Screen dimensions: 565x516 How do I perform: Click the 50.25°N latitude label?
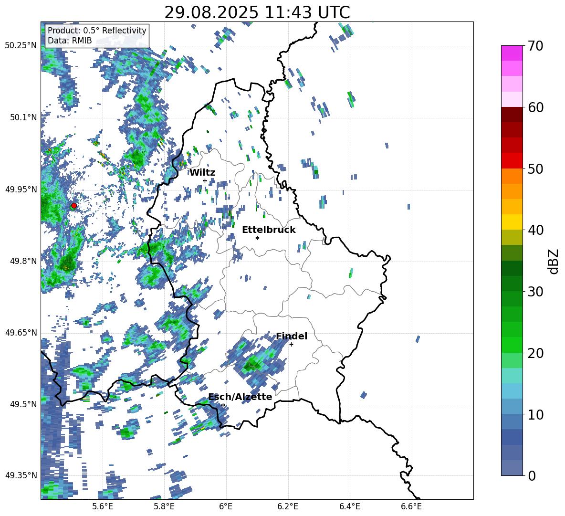(x=21, y=46)
